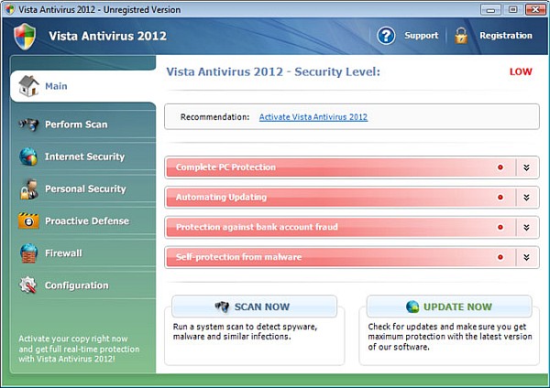Click the Configuration gear icon
550x388 pixels.
[28, 285]
